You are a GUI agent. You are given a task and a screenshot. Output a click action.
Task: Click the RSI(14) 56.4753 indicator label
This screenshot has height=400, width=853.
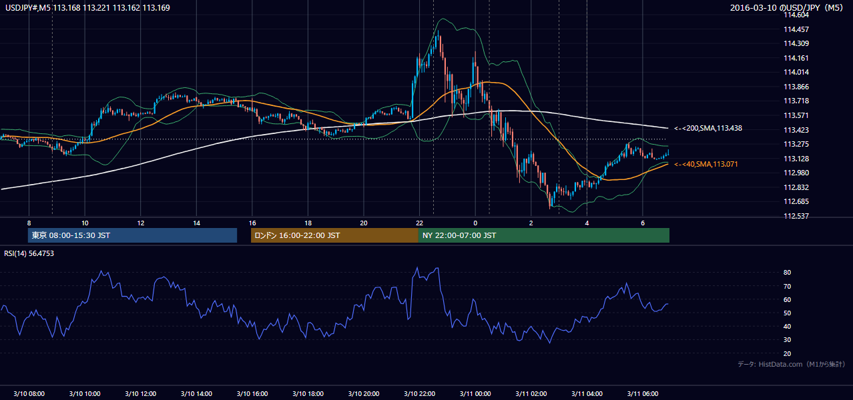29,253
